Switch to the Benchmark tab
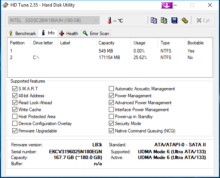This screenshot has width=220, height=178. [x=22, y=34]
